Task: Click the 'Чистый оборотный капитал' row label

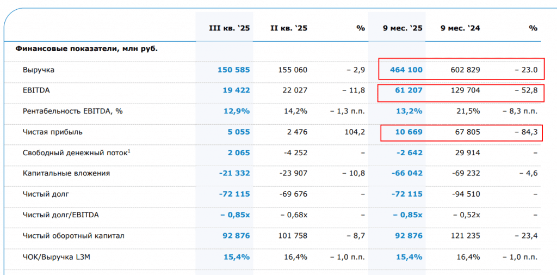Action: tap(73, 236)
